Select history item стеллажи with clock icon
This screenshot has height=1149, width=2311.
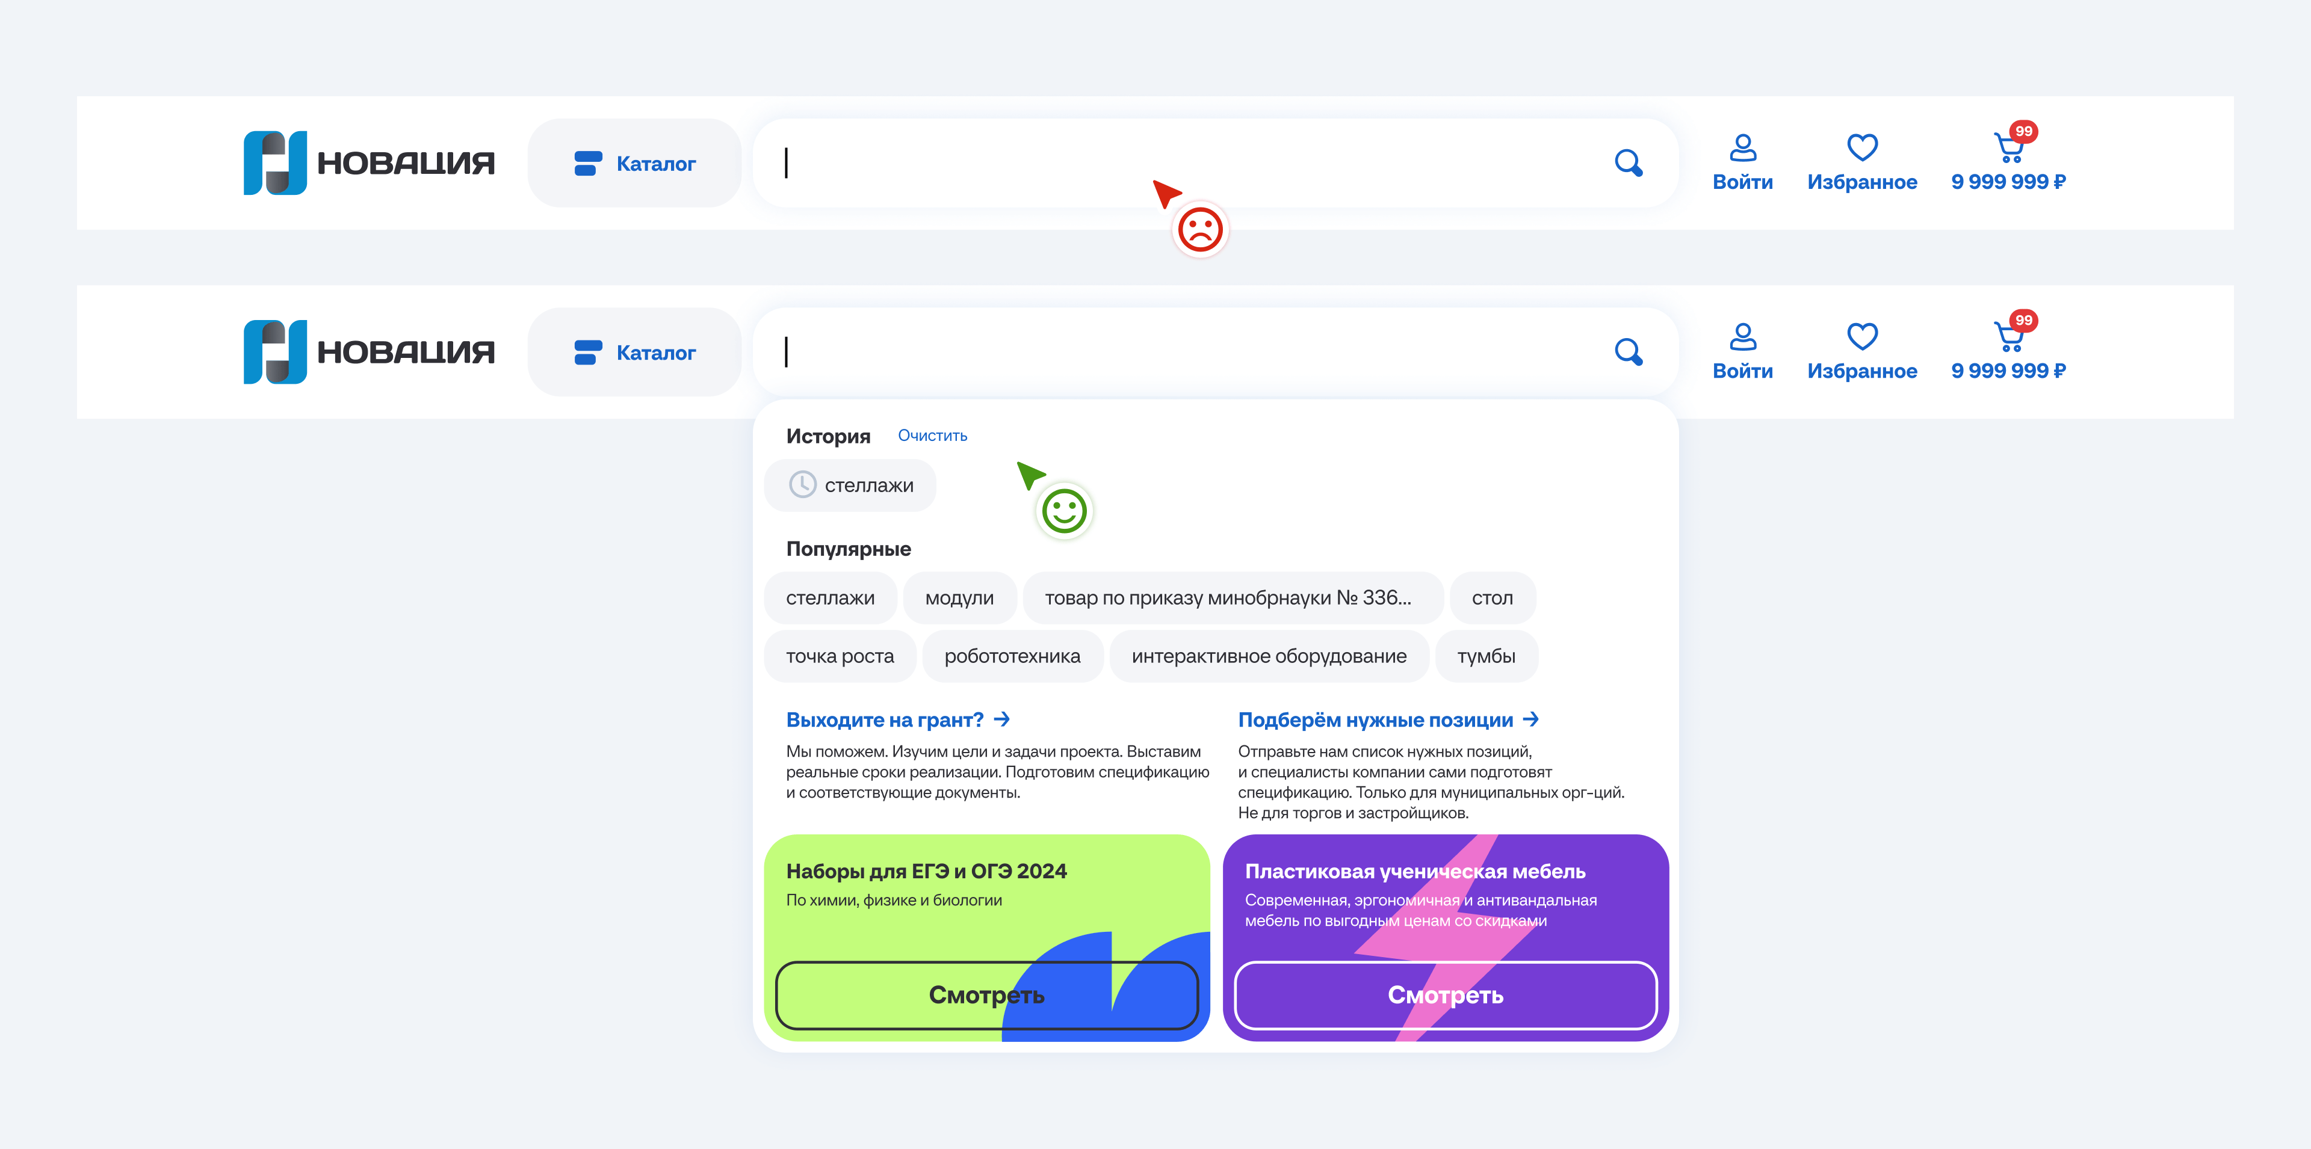[x=850, y=485]
